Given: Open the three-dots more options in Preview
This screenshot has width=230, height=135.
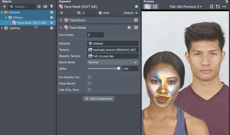Looking at the screenshot, I should tap(224, 7).
